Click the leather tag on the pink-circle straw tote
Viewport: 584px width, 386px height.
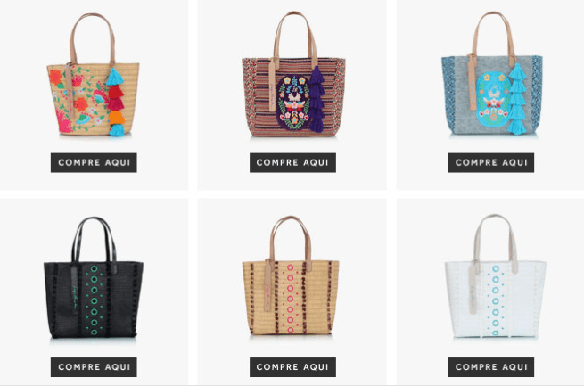tap(267, 285)
